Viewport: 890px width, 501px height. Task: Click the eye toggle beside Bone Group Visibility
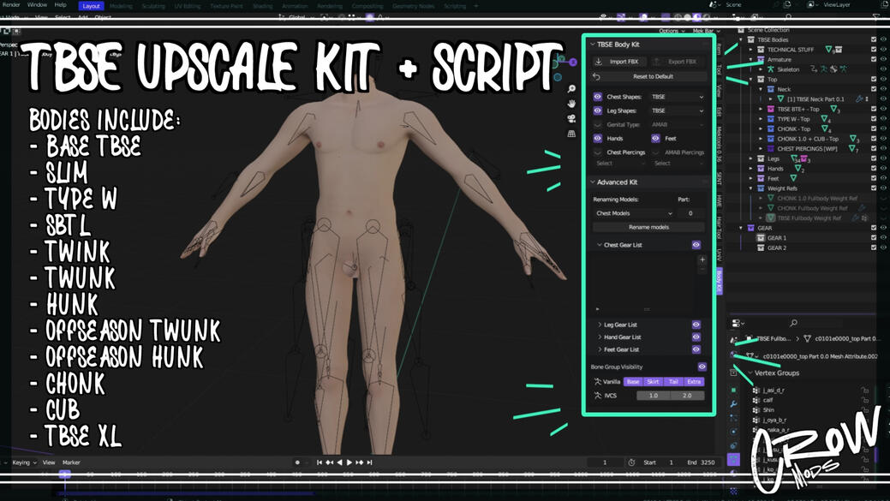pyautogui.click(x=702, y=366)
